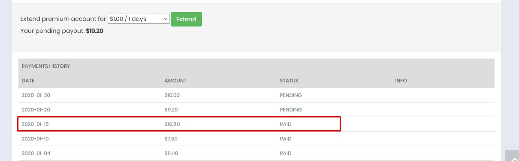Select the 2020-01-20 payment row date
Viewport: 519px width, 161px height.
coord(36,110)
